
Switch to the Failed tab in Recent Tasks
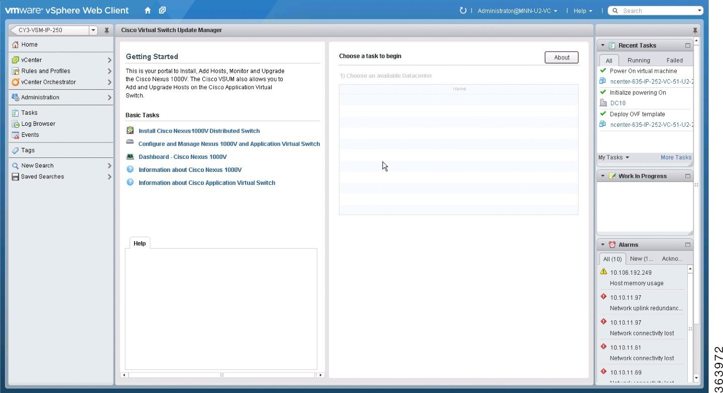click(674, 60)
